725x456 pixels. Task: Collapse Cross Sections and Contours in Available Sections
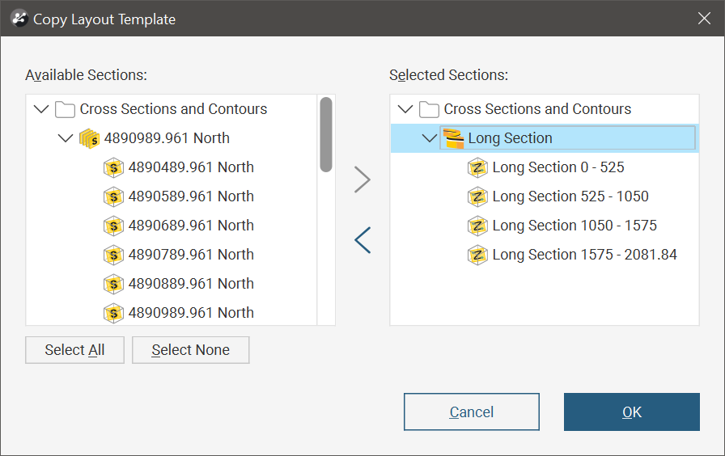pos(40,109)
